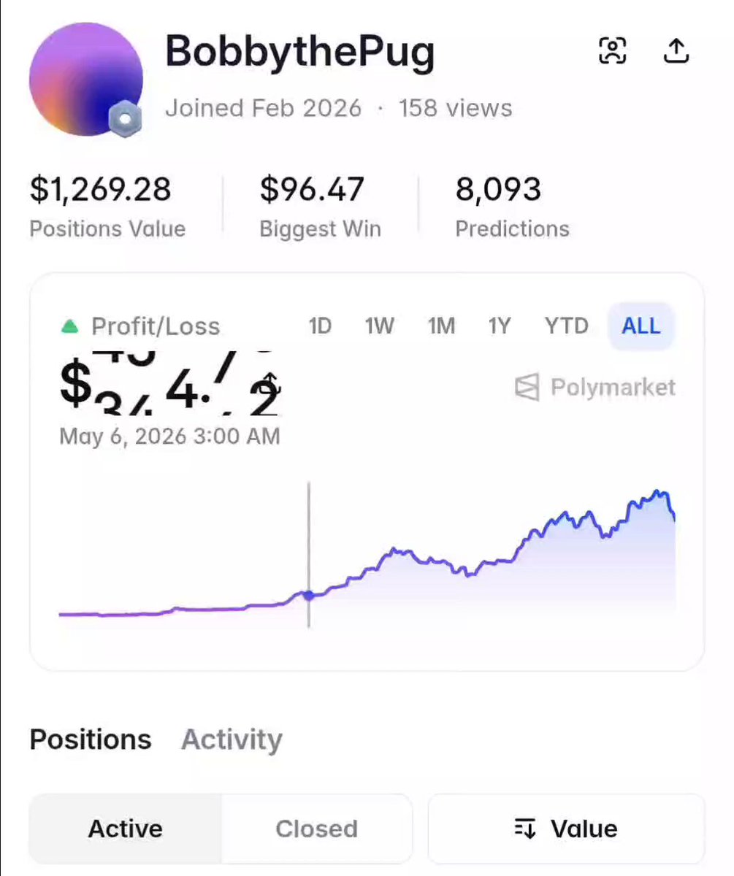
Task: Click the verified badge on avatar
Action: tap(126, 119)
